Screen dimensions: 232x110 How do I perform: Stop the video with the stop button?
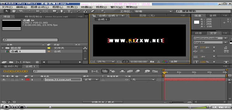click(22, 107)
